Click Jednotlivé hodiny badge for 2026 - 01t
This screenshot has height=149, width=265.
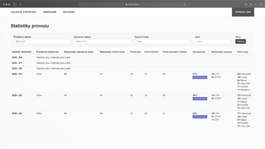pos(200,77)
